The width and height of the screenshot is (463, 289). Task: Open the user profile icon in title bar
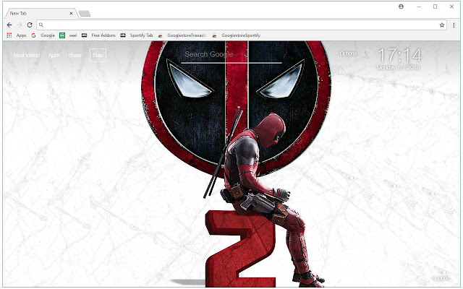(x=401, y=7)
